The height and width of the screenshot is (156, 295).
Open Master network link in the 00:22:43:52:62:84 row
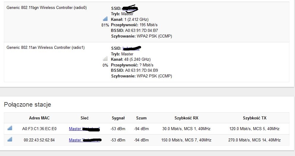[x=85, y=140]
